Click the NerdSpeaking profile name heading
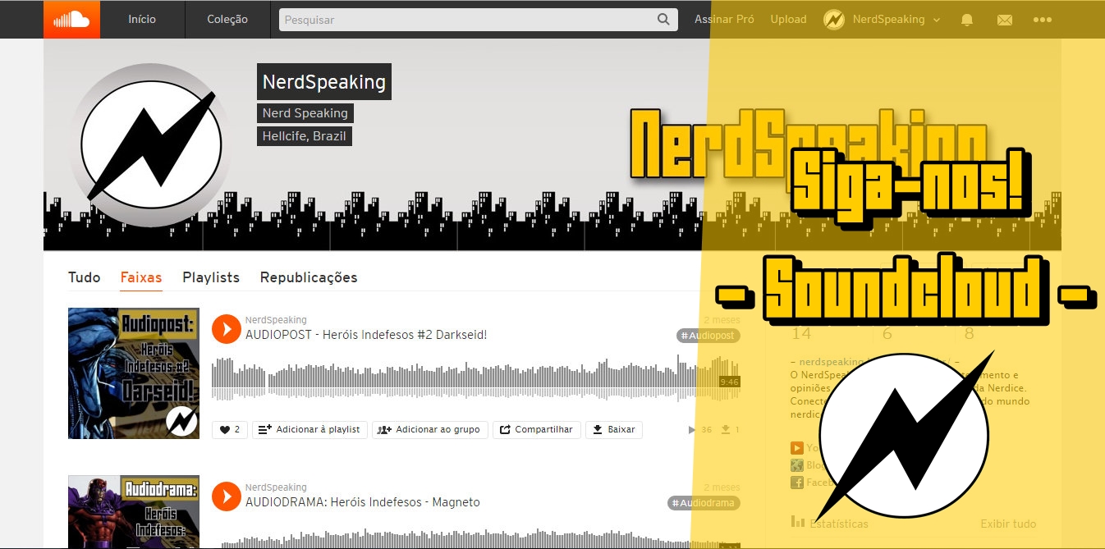Screen dimensions: 1105x549 coord(324,82)
